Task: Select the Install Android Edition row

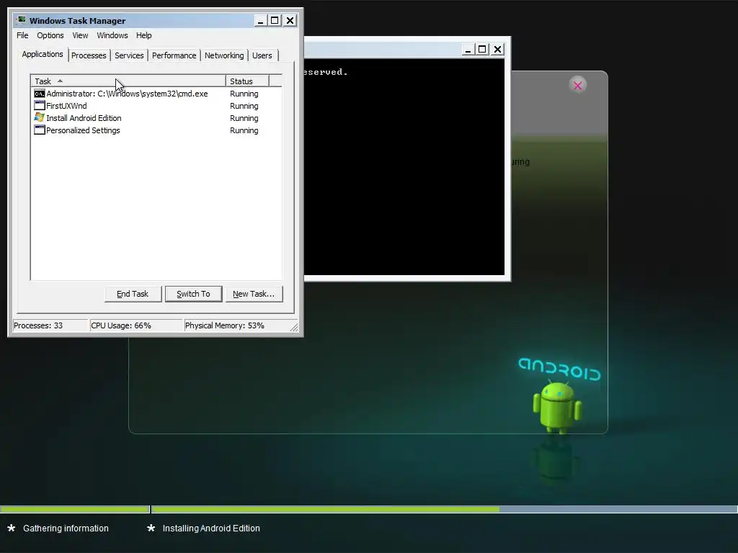Action: [156, 118]
